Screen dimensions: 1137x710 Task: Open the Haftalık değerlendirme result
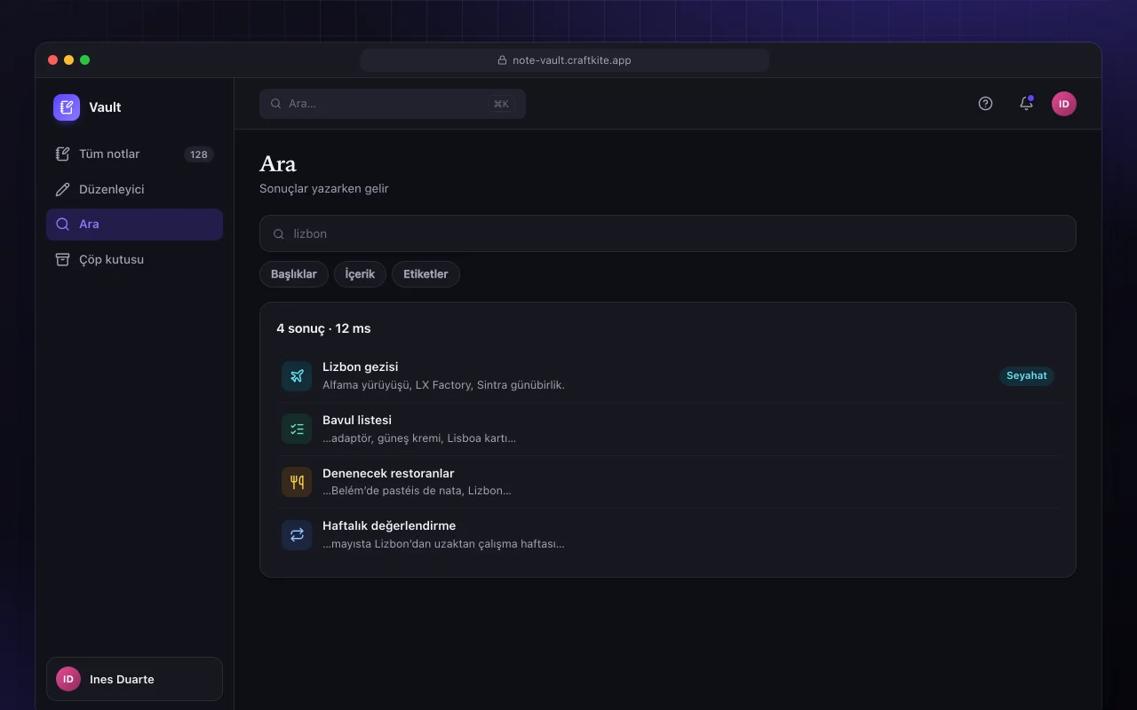tap(668, 535)
